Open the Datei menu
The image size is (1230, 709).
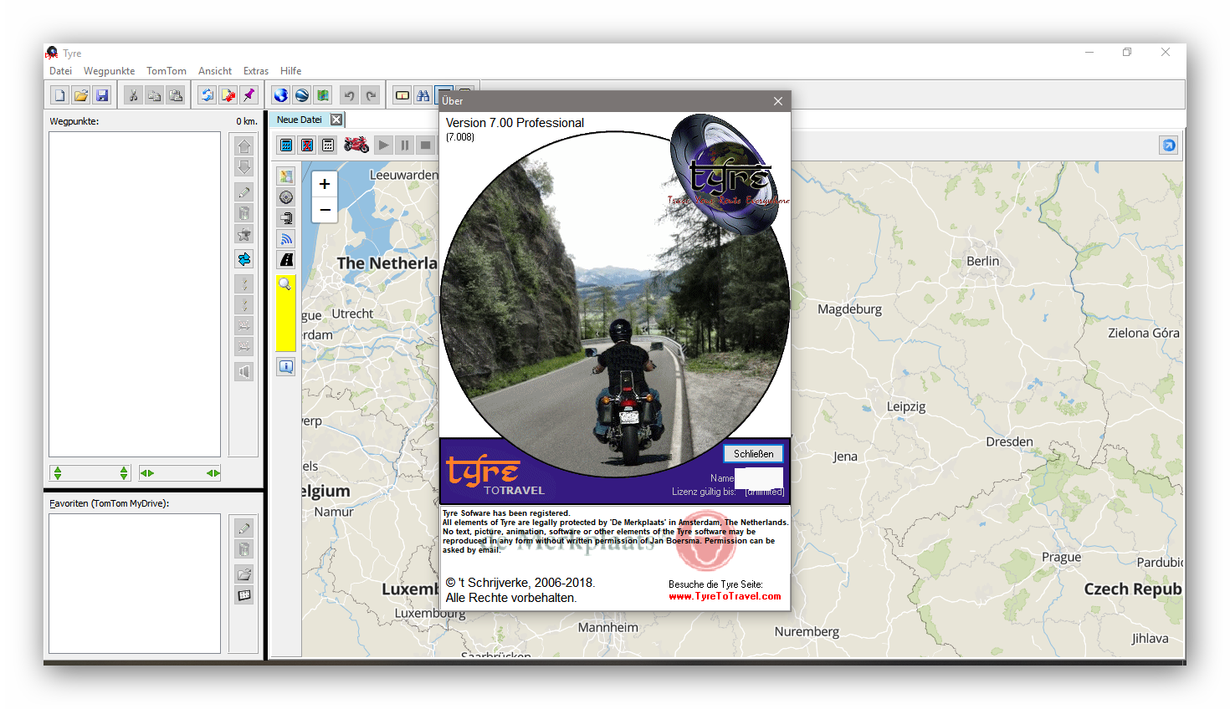pos(60,71)
